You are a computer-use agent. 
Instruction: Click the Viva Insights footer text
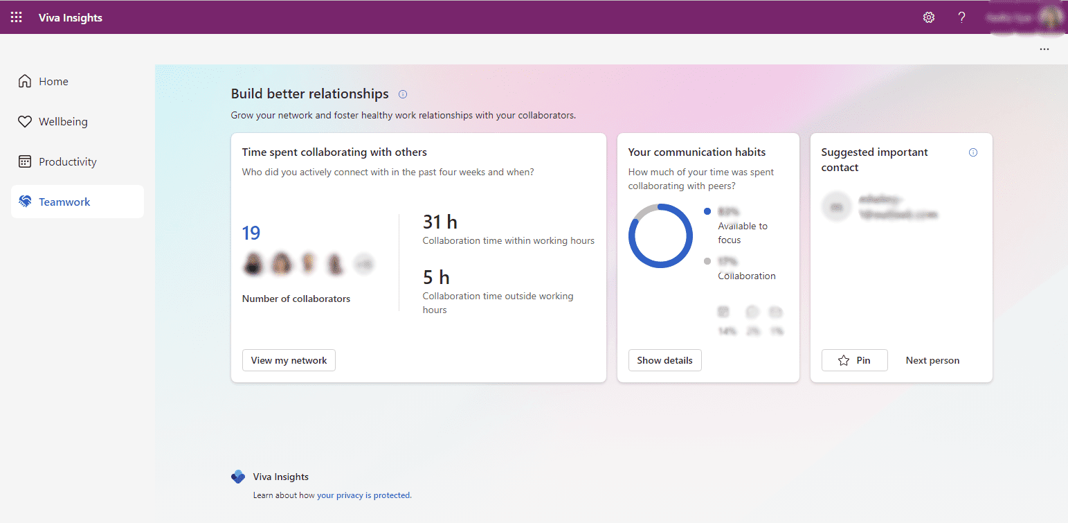tap(281, 477)
